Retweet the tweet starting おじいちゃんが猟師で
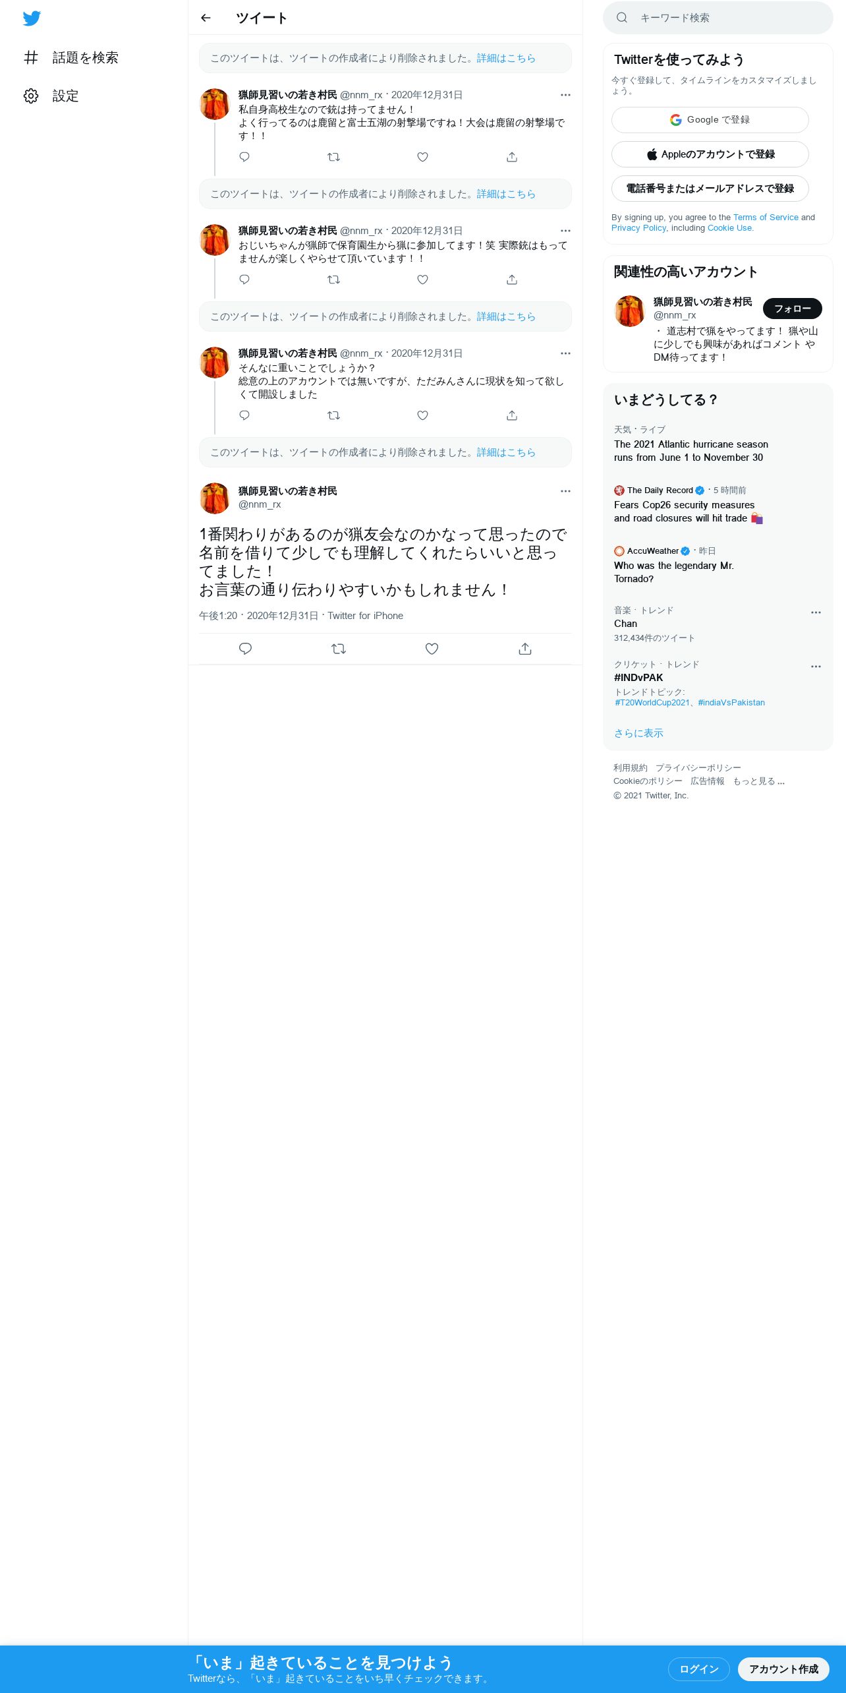Viewport: 846px width, 1693px height. pyautogui.click(x=334, y=280)
